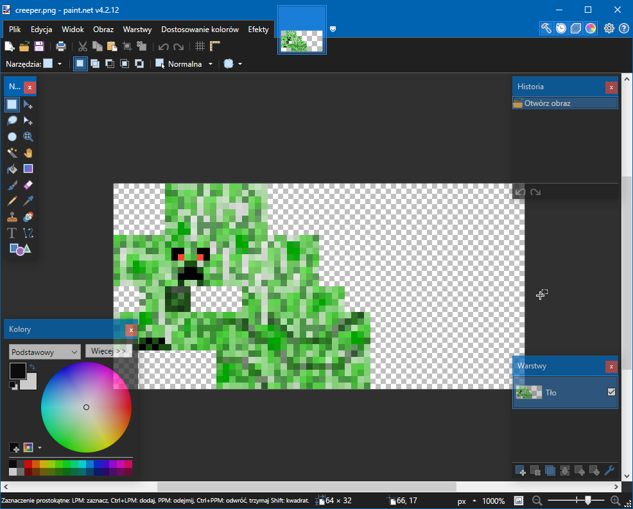Select the Paint Bucket tool
The height and width of the screenshot is (509, 633).
tap(12, 169)
